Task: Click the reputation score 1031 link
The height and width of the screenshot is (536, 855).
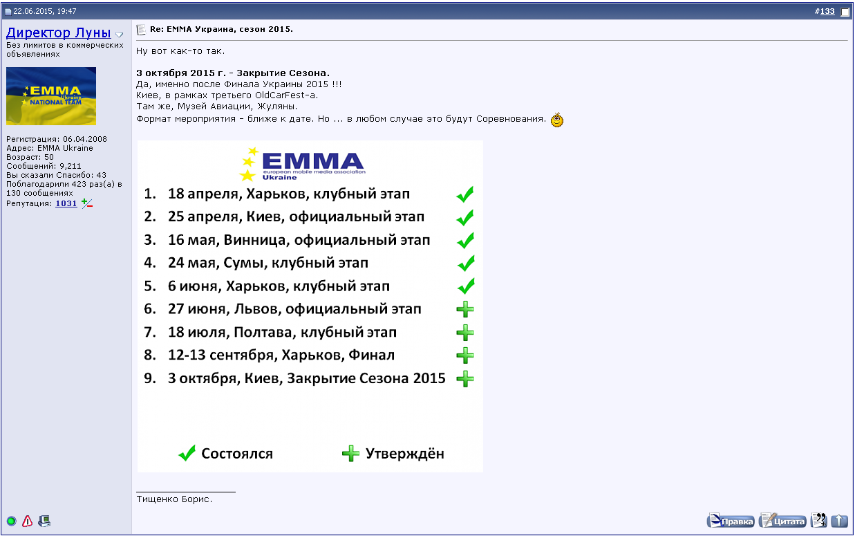Action: 66,203
